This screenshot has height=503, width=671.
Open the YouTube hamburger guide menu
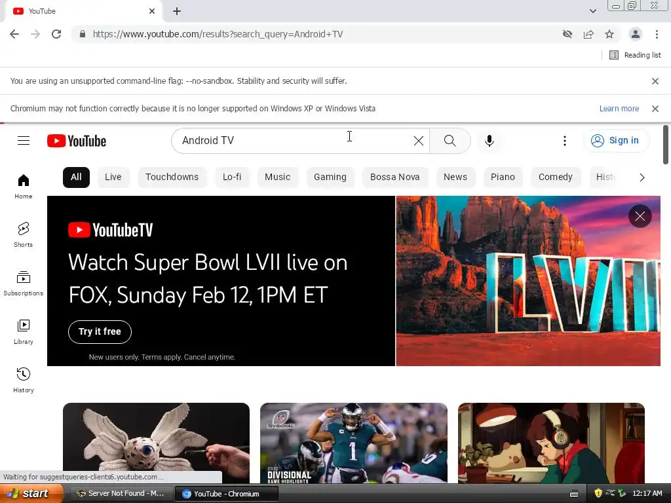click(24, 141)
